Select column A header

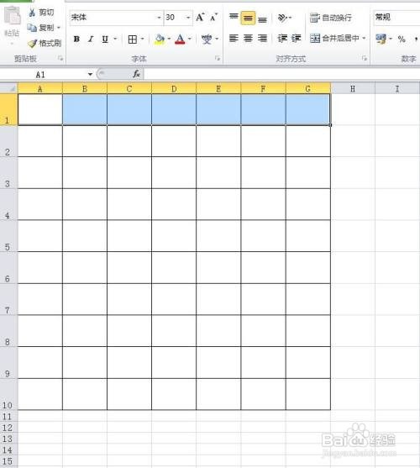pyautogui.click(x=40, y=89)
